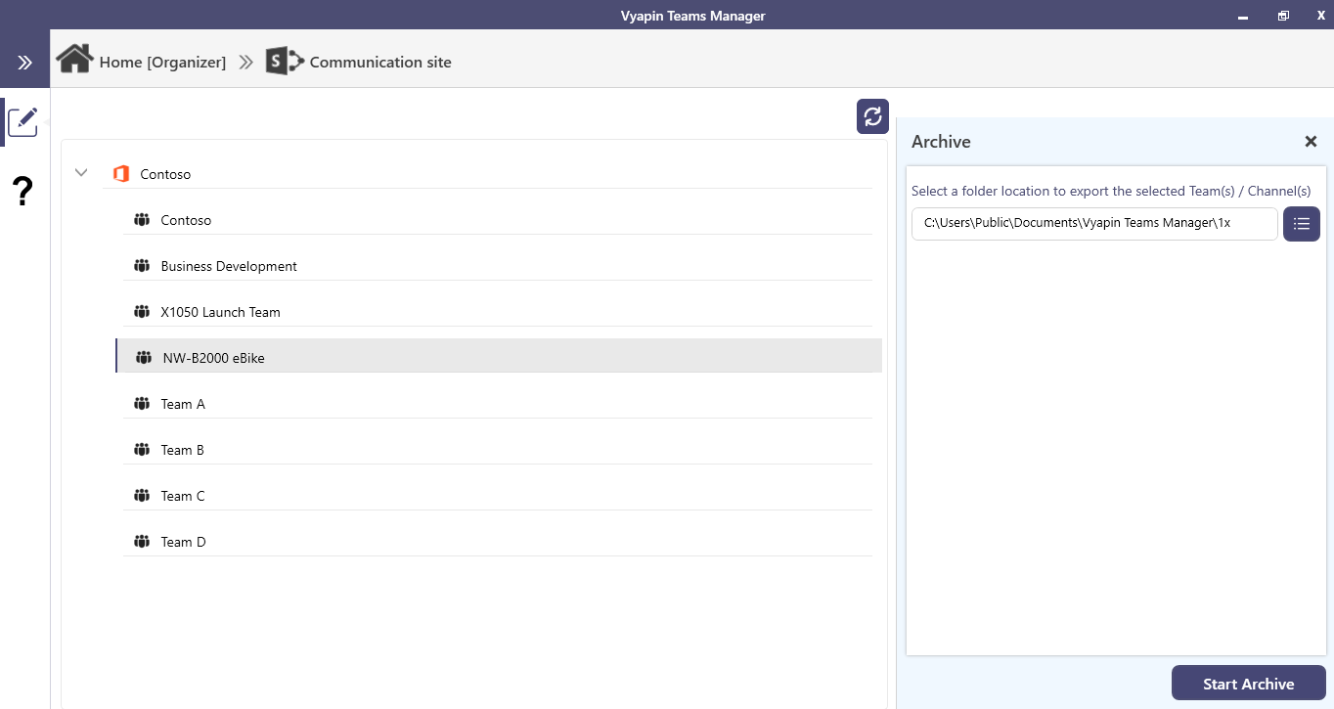This screenshot has height=709, width=1334.
Task: Expand the sidebar with double-chevron icon
Action: 24,63
